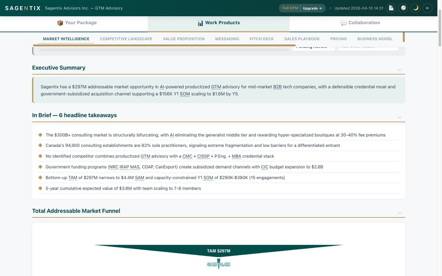Click the Full GTM plan badge
This screenshot has height=276, width=442.
[290, 8]
